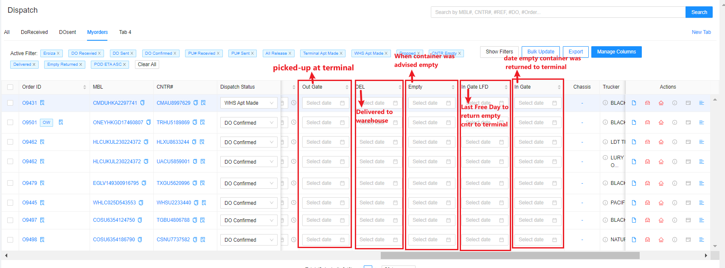The image size is (725, 268).
Task: Open the Tab 4 tab
Action: (125, 32)
